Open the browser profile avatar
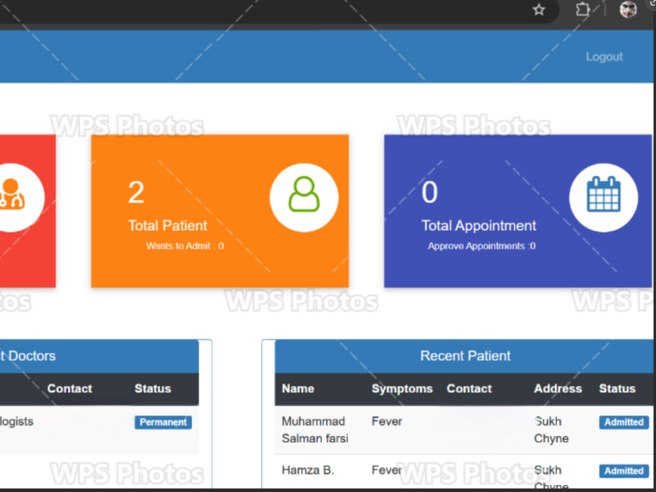Viewport: 656px width, 492px height. point(628,9)
